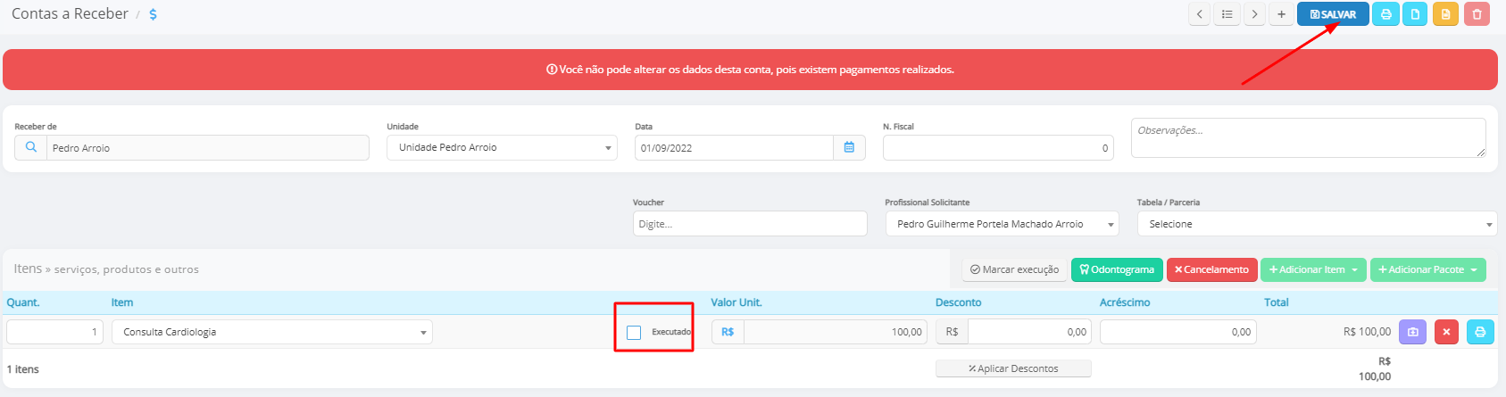Open the date picker calendar icon
The width and height of the screenshot is (1506, 397).
coord(849,147)
